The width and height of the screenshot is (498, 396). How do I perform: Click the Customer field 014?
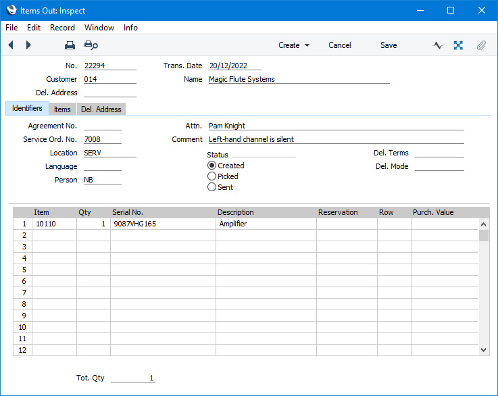pyautogui.click(x=110, y=79)
